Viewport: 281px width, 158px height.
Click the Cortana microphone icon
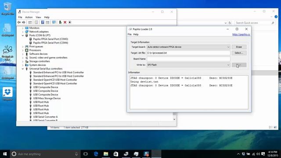click(x=76, y=154)
